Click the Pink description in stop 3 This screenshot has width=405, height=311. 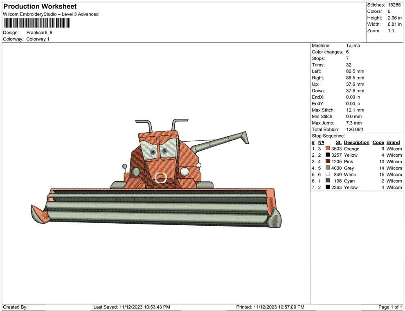point(349,162)
